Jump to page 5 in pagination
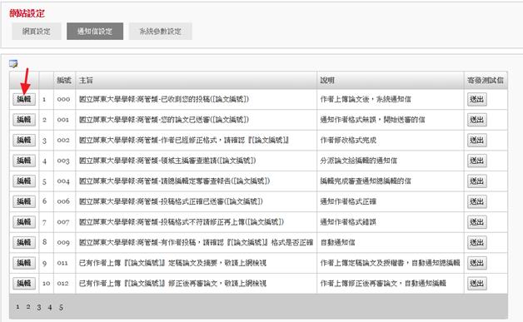 pyautogui.click(x=61, y=307)
